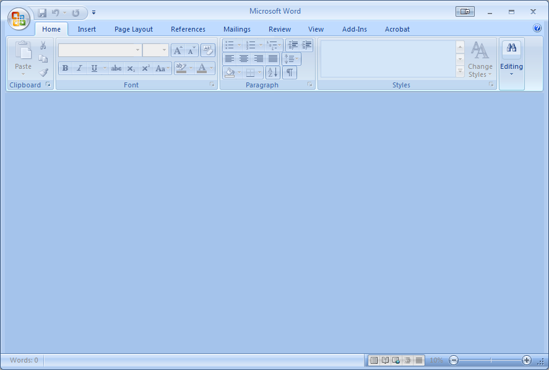Switch to the Insert ribbon tab
Viewport: 549px width, 370px height.
87,29
